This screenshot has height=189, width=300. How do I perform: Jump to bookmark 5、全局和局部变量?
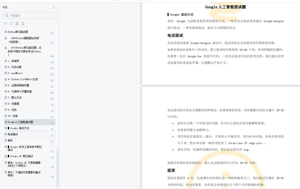coord(18,85)
